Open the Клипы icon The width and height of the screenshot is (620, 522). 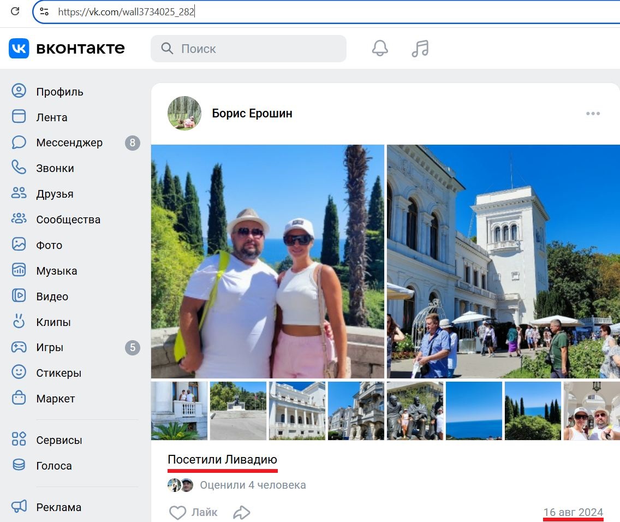click(x=19, y=322)
